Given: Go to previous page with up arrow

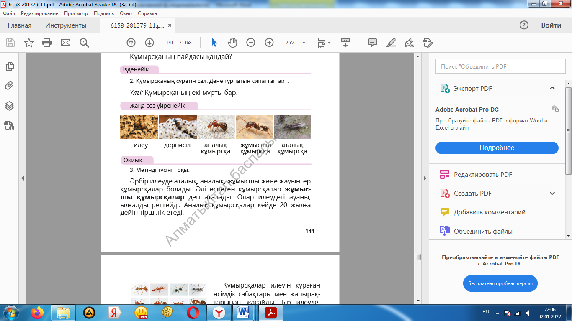Looking at the screenshot, I should 131,43.
